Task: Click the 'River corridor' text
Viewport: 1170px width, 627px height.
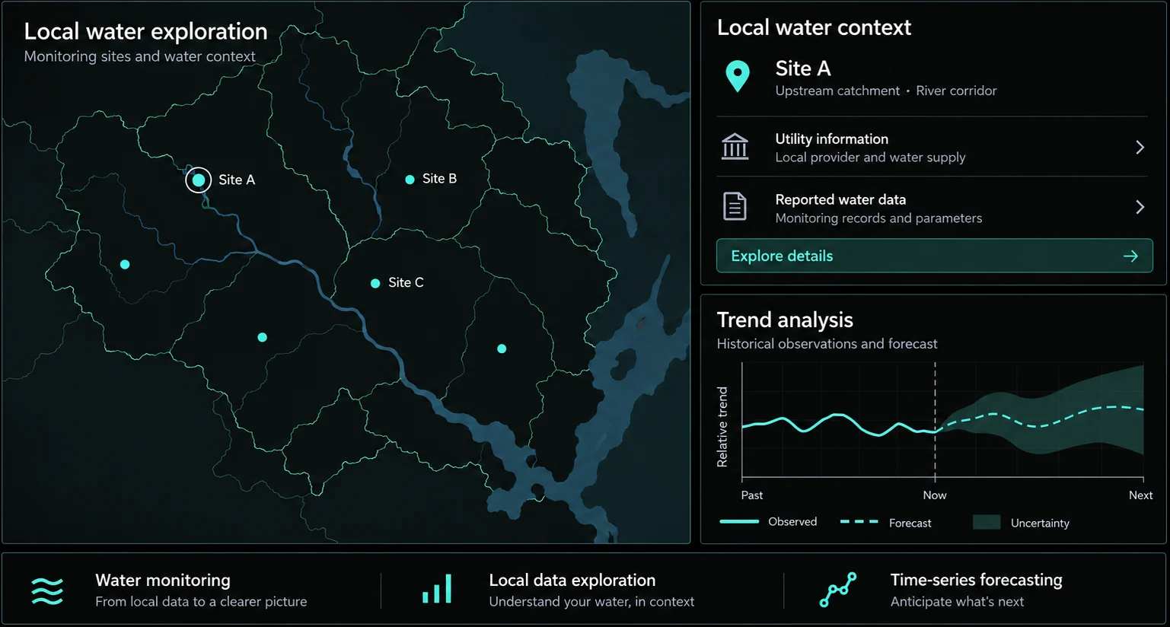Action: point(956,91)
